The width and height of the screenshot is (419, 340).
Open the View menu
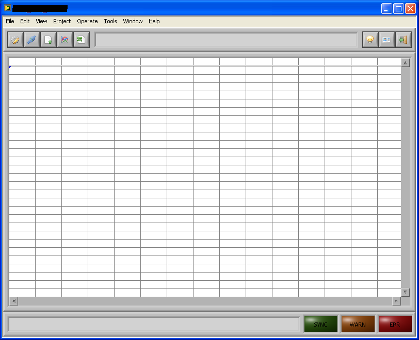[41, 21]
